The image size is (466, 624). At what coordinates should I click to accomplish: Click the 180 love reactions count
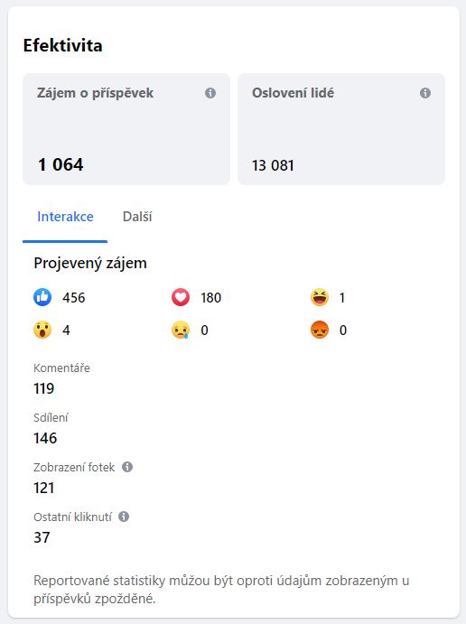211,298
